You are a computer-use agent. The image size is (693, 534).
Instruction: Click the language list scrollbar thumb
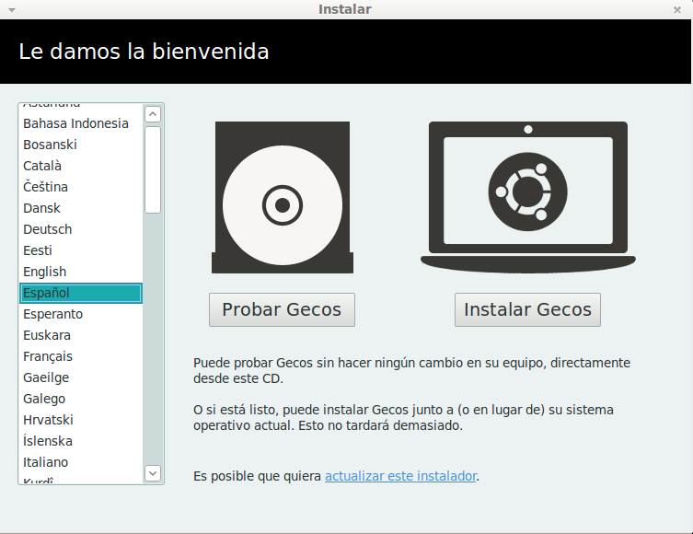(x=153, y=170)
